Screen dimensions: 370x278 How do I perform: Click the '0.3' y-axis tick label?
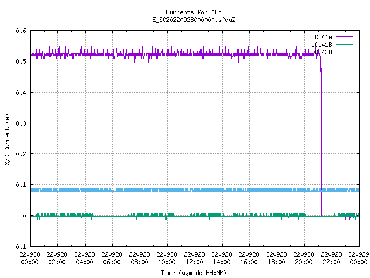pos(21,123)
